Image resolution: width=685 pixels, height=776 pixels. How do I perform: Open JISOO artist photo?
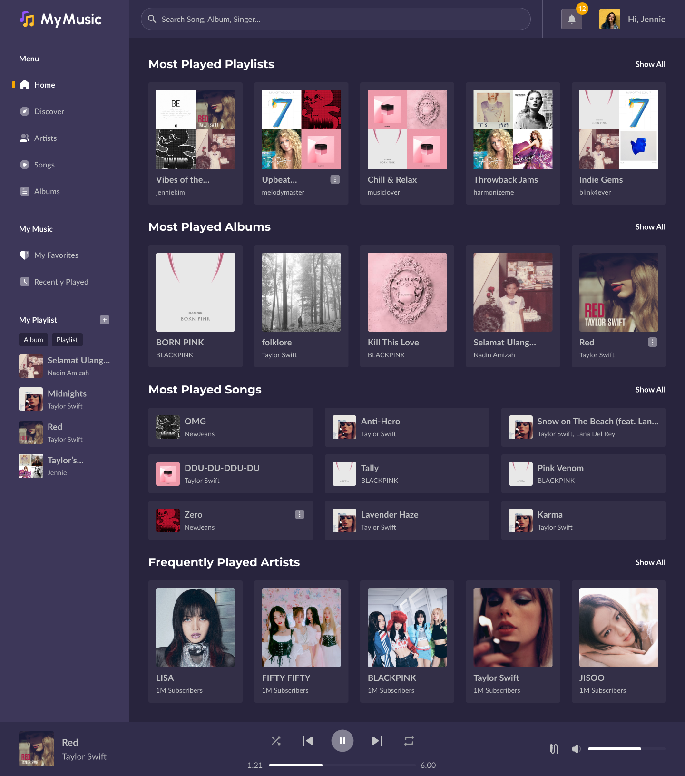(619, 628)
